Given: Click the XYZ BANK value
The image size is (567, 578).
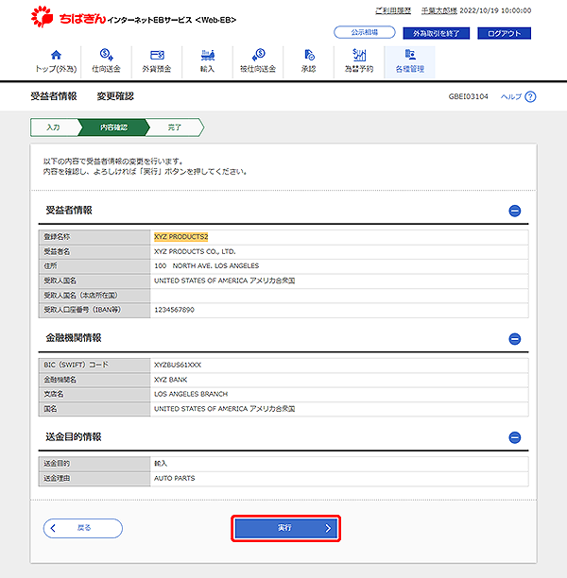Looking at the screenshot, I should click(170, 380).
